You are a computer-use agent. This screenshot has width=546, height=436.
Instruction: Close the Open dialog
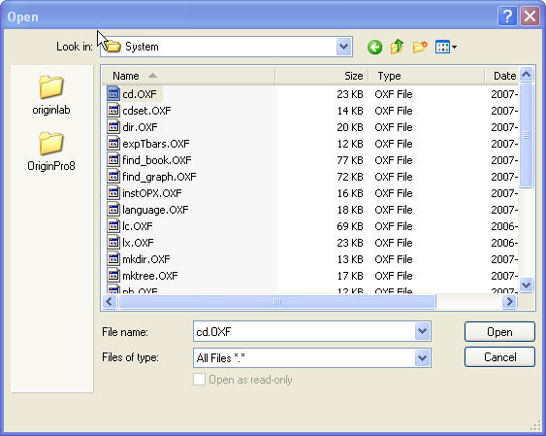click(x=530, y=17)
